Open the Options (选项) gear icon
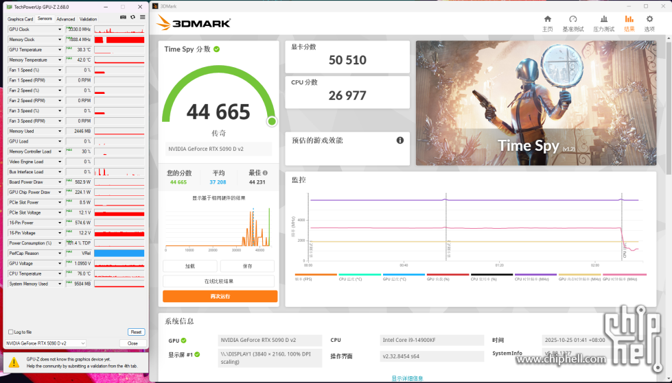672x383 pixels. point(649,20)
